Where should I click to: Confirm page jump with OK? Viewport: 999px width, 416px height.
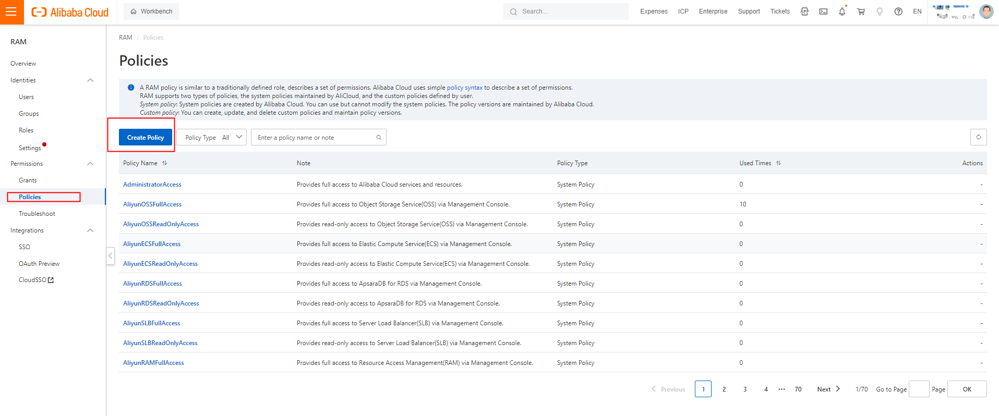pyautogui.click(x=967, y=389)
